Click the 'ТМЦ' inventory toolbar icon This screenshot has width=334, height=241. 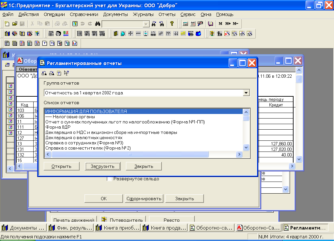pyautogui.click(x=51, y=34)
